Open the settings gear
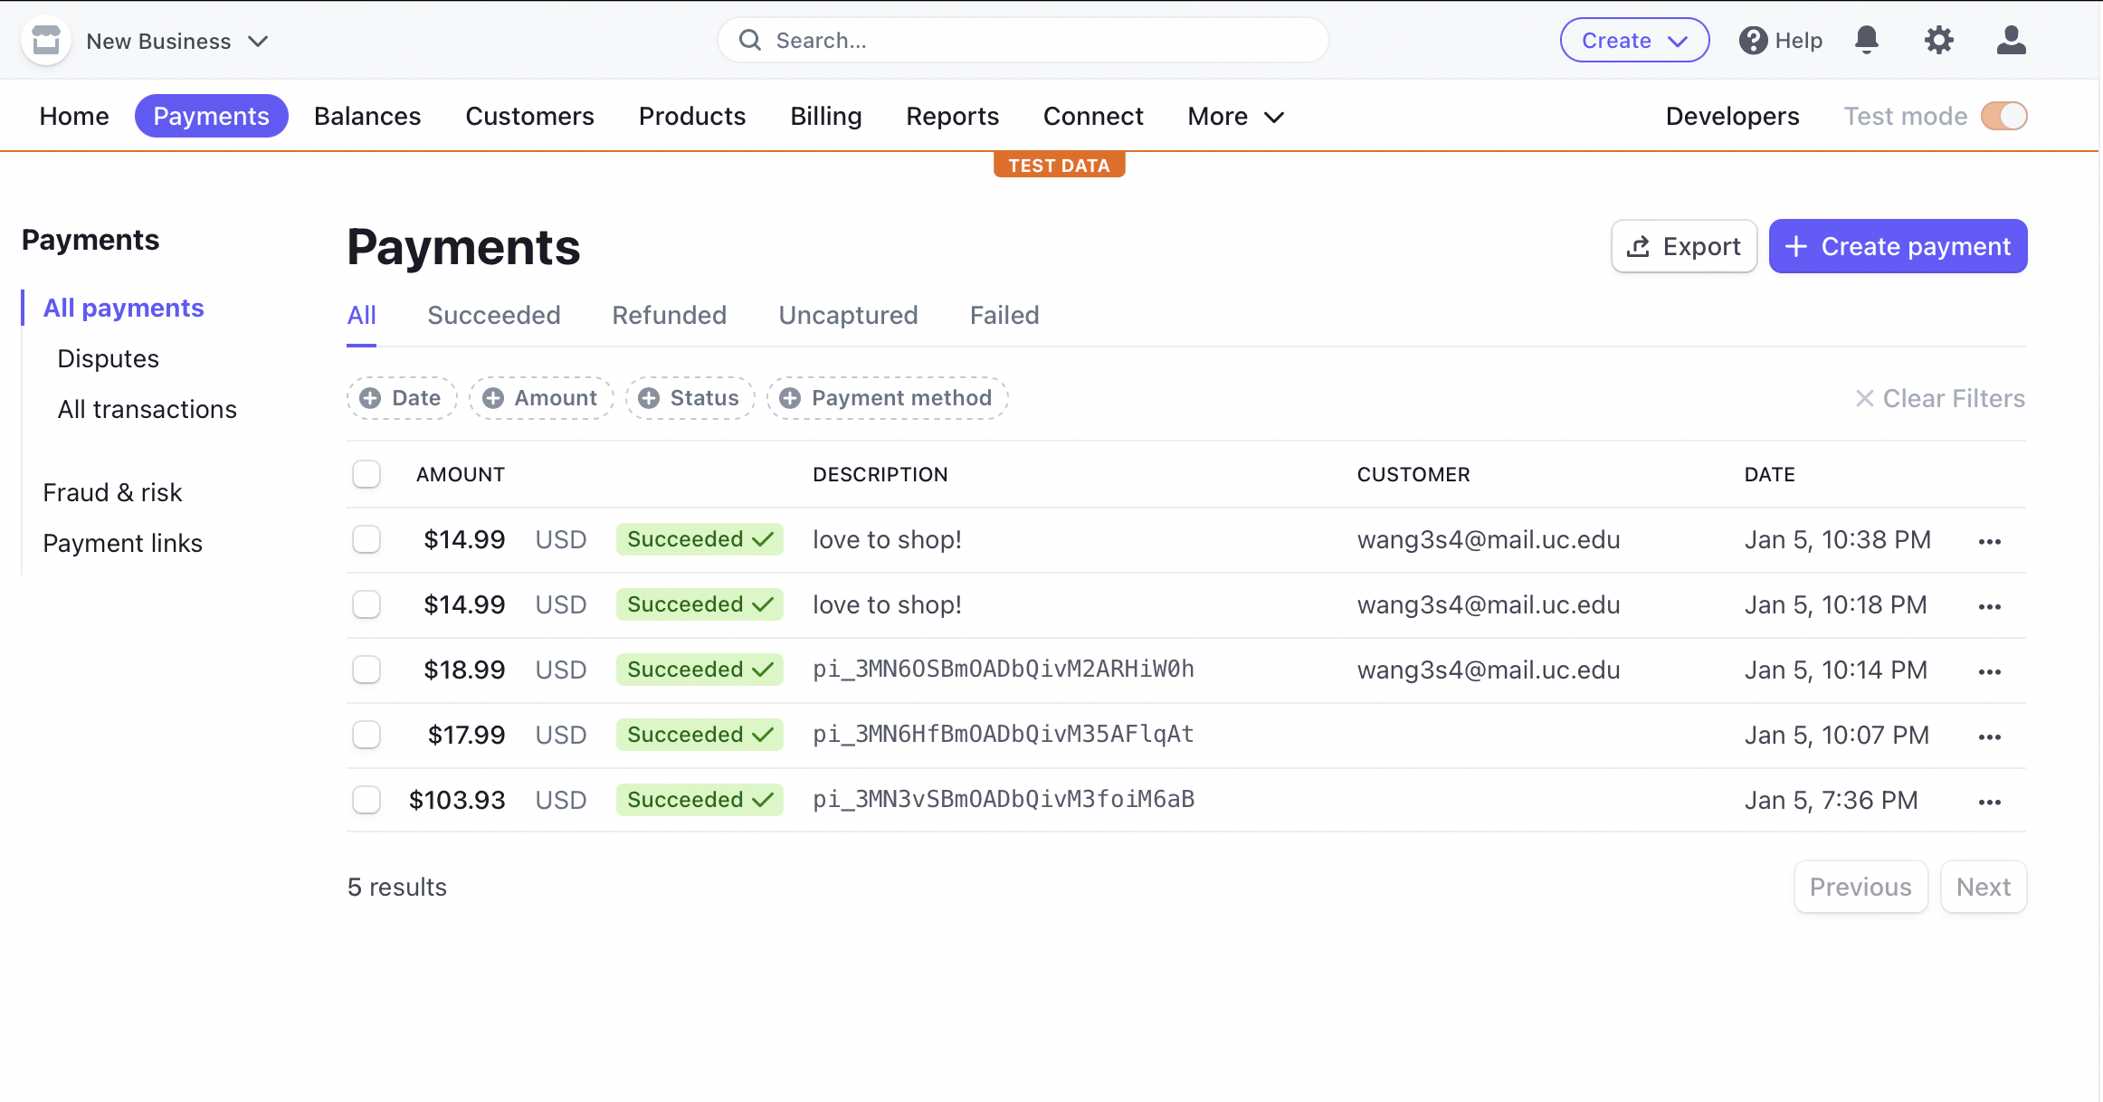The image size is (2103, 1102). point(1939,40)
